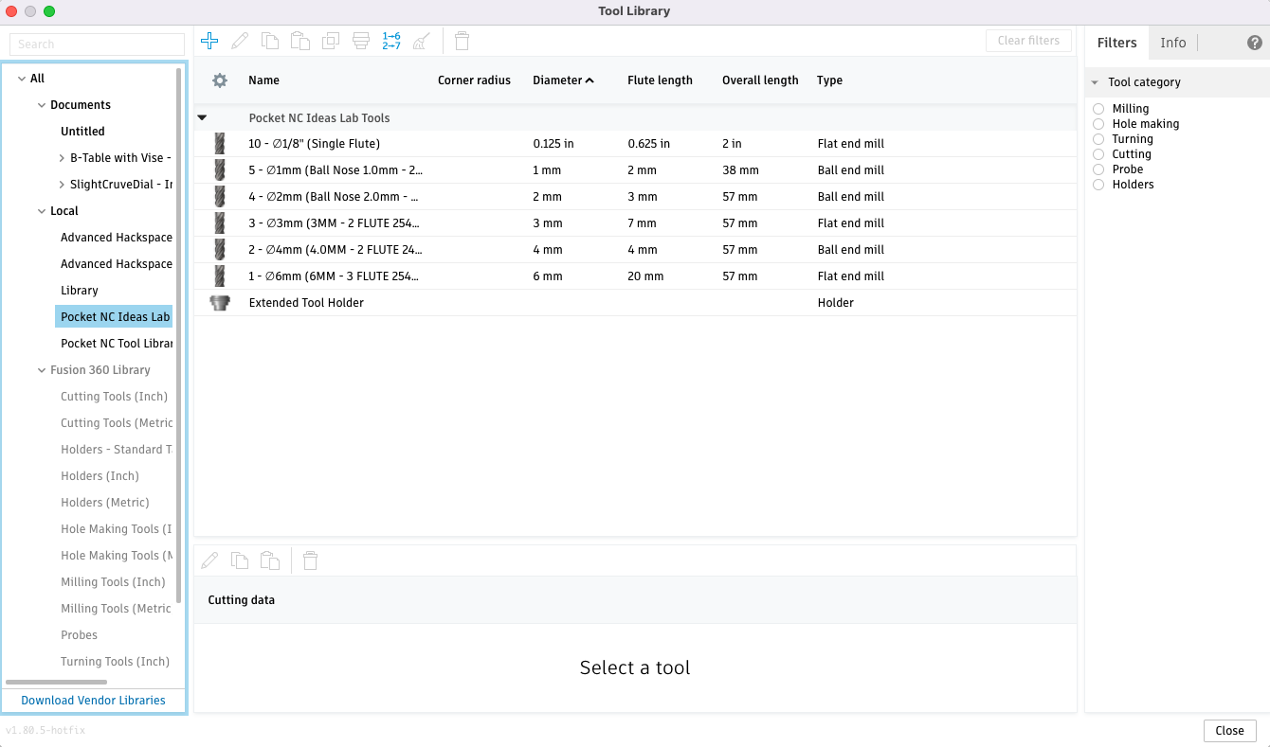Sort by Diameter column header
The height and width of the screenshot is (747, 1270).
[563, 80]
